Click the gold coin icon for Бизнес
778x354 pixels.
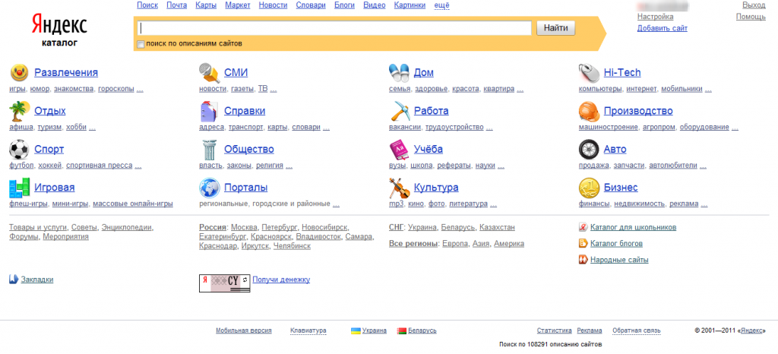click(589, 188)
